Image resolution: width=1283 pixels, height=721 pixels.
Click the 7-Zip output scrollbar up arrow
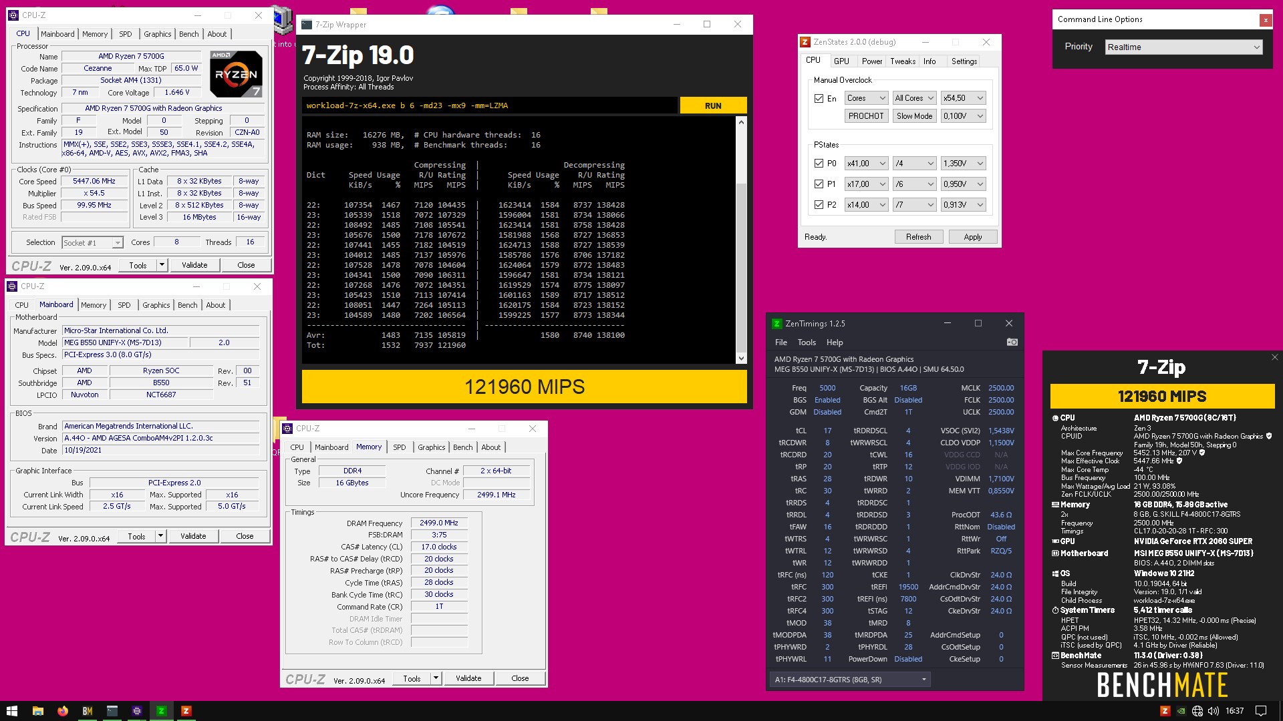(740, 122)
